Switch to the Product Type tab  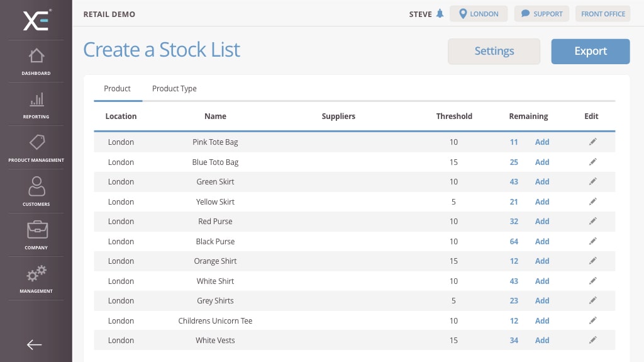coord(174,89)
